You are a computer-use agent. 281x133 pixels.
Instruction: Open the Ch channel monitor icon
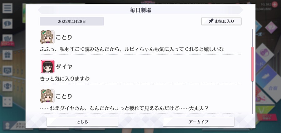point(7,71)
